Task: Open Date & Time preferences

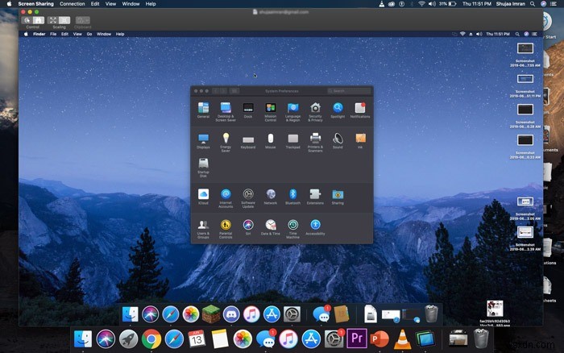Action: click(x=271, y=227)
